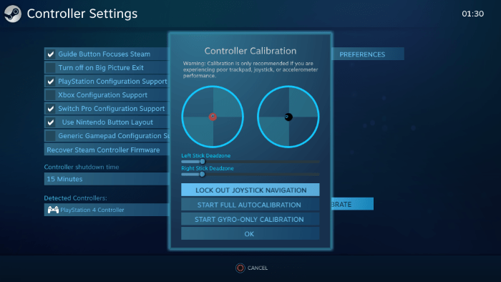Image resolution: width=501 pixels, height=282 pixels.
Task: Click the right stick black position dot
Action: point(288,117)
